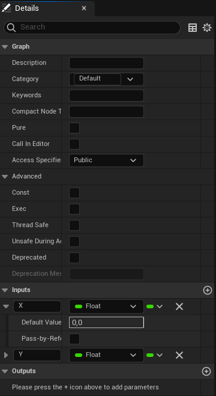This screenshot has width=216, height=396.
Task: Click the Details tab label
Action: coord(27,8)
